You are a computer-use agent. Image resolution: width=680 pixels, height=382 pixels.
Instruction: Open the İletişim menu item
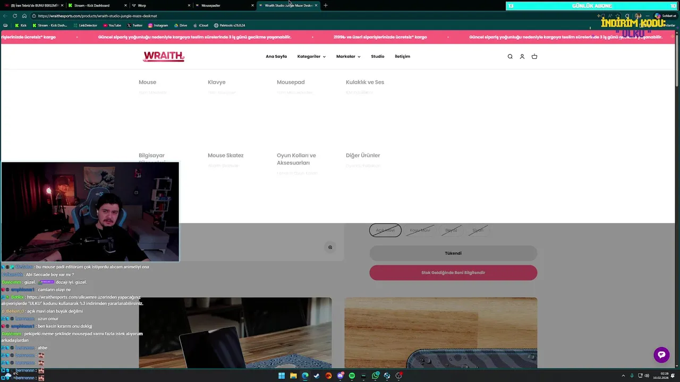402,56
